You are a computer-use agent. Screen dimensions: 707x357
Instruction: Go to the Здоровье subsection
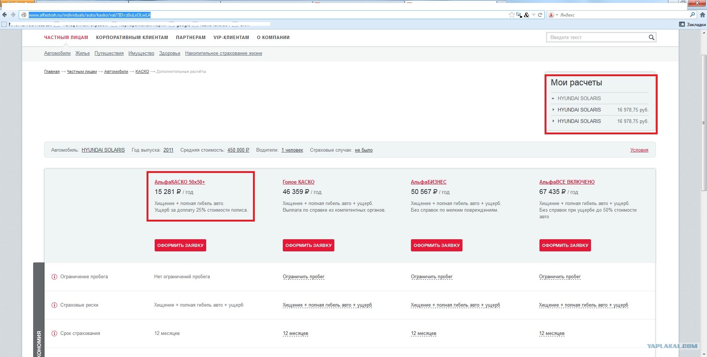pyautogui.click(x=170, y=53)
